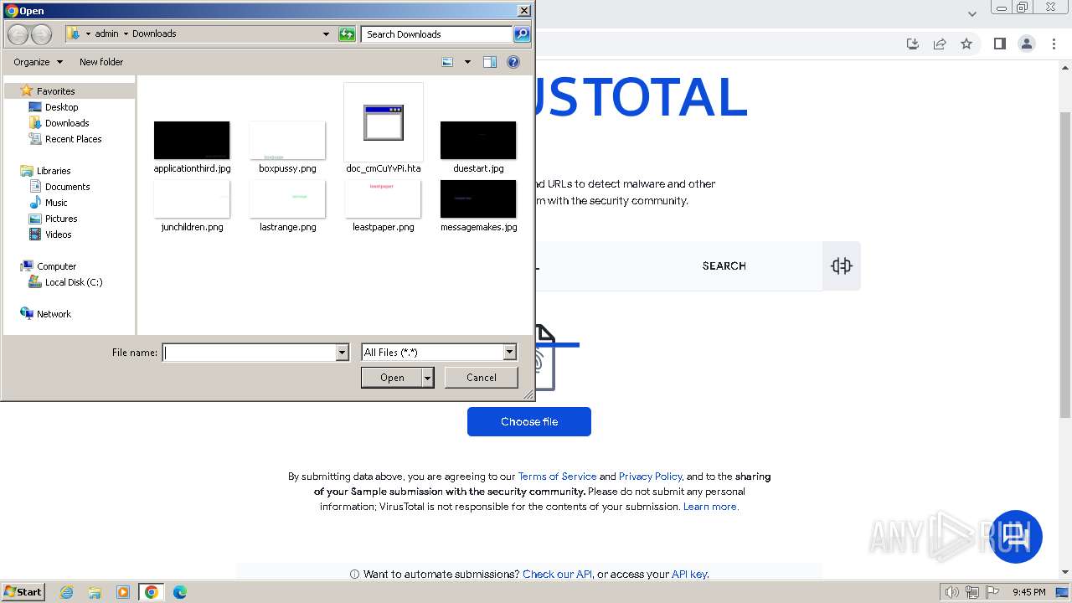This screenshot has height=603, width=1072.
Task: Select the doc_cmCuYvPi.hta file icon
Action: (384, 122)
